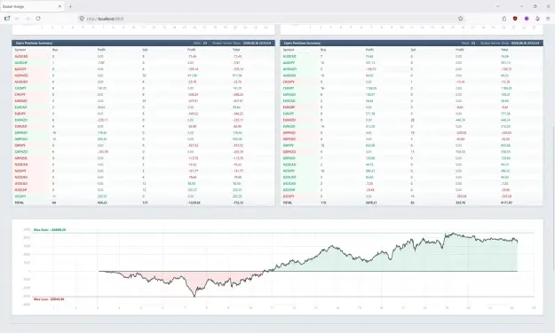555x333 pixels.
Task: Select EURGBP row in right table
Action: [x=412, y=107]
